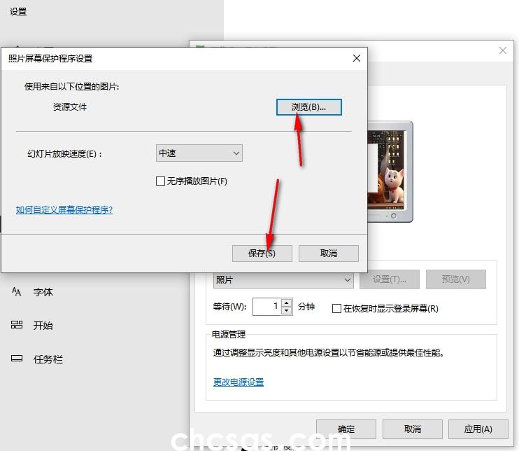This screenshot has height=451, width=519.
Task: Open 字体 in Settings sidebar
Action: (x=43, y=292)
